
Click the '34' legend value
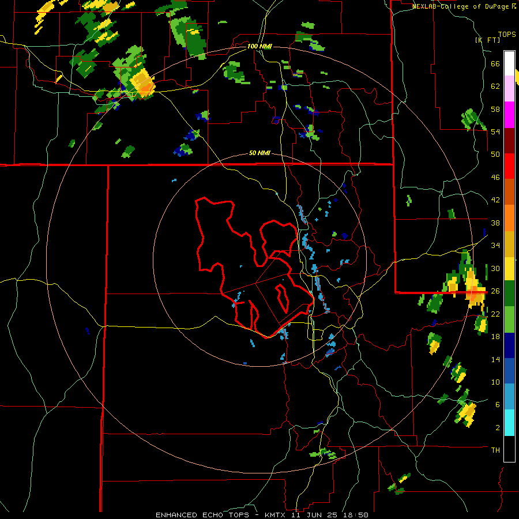495,246
